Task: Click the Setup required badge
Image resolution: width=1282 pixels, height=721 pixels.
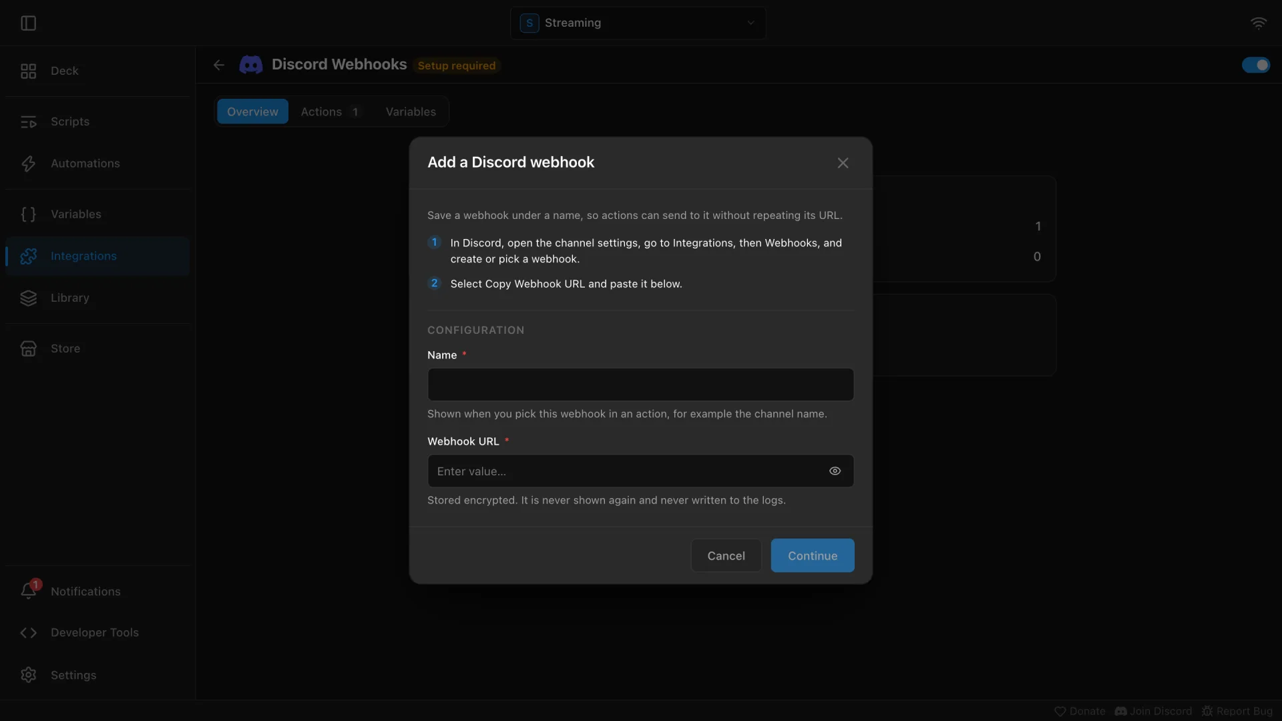Action: [x=457, y=65]
